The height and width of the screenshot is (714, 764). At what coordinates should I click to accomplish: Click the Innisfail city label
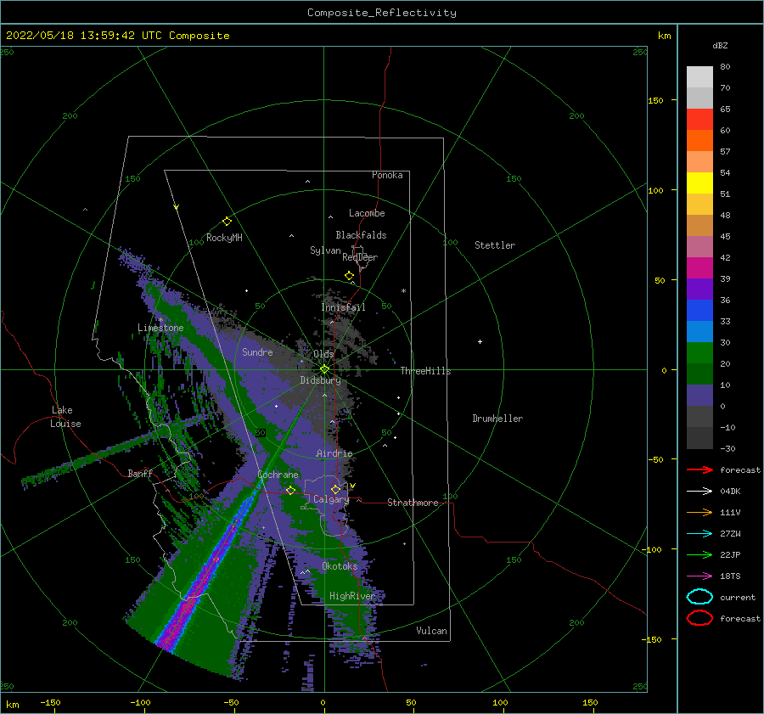(x=343, y=307)
